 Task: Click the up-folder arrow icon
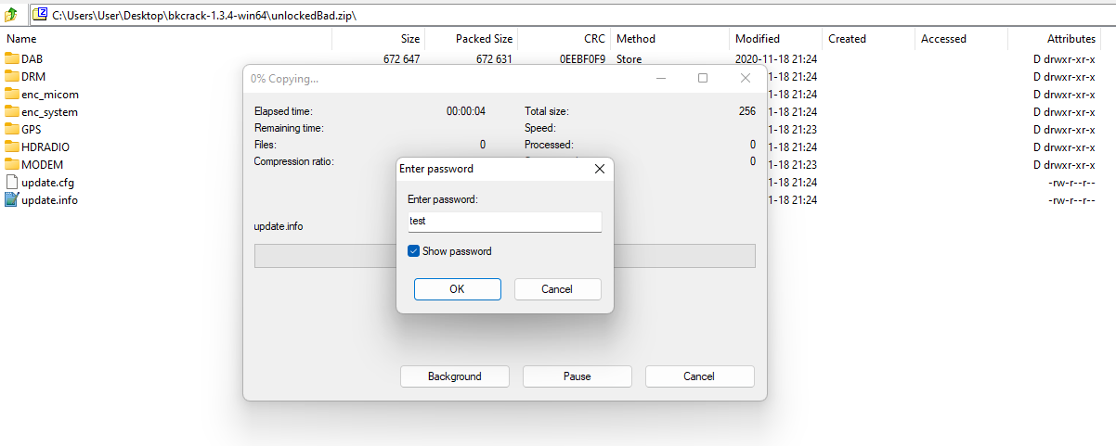click(11, 15)
